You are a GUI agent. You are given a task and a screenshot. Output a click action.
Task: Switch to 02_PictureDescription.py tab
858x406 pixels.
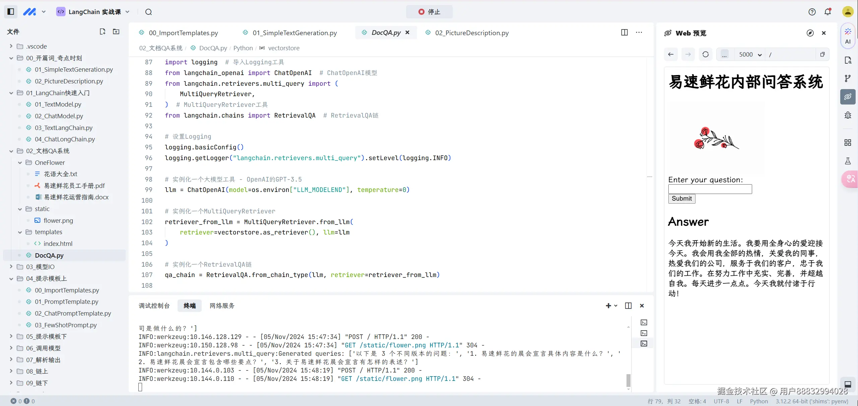pos(471,33)
